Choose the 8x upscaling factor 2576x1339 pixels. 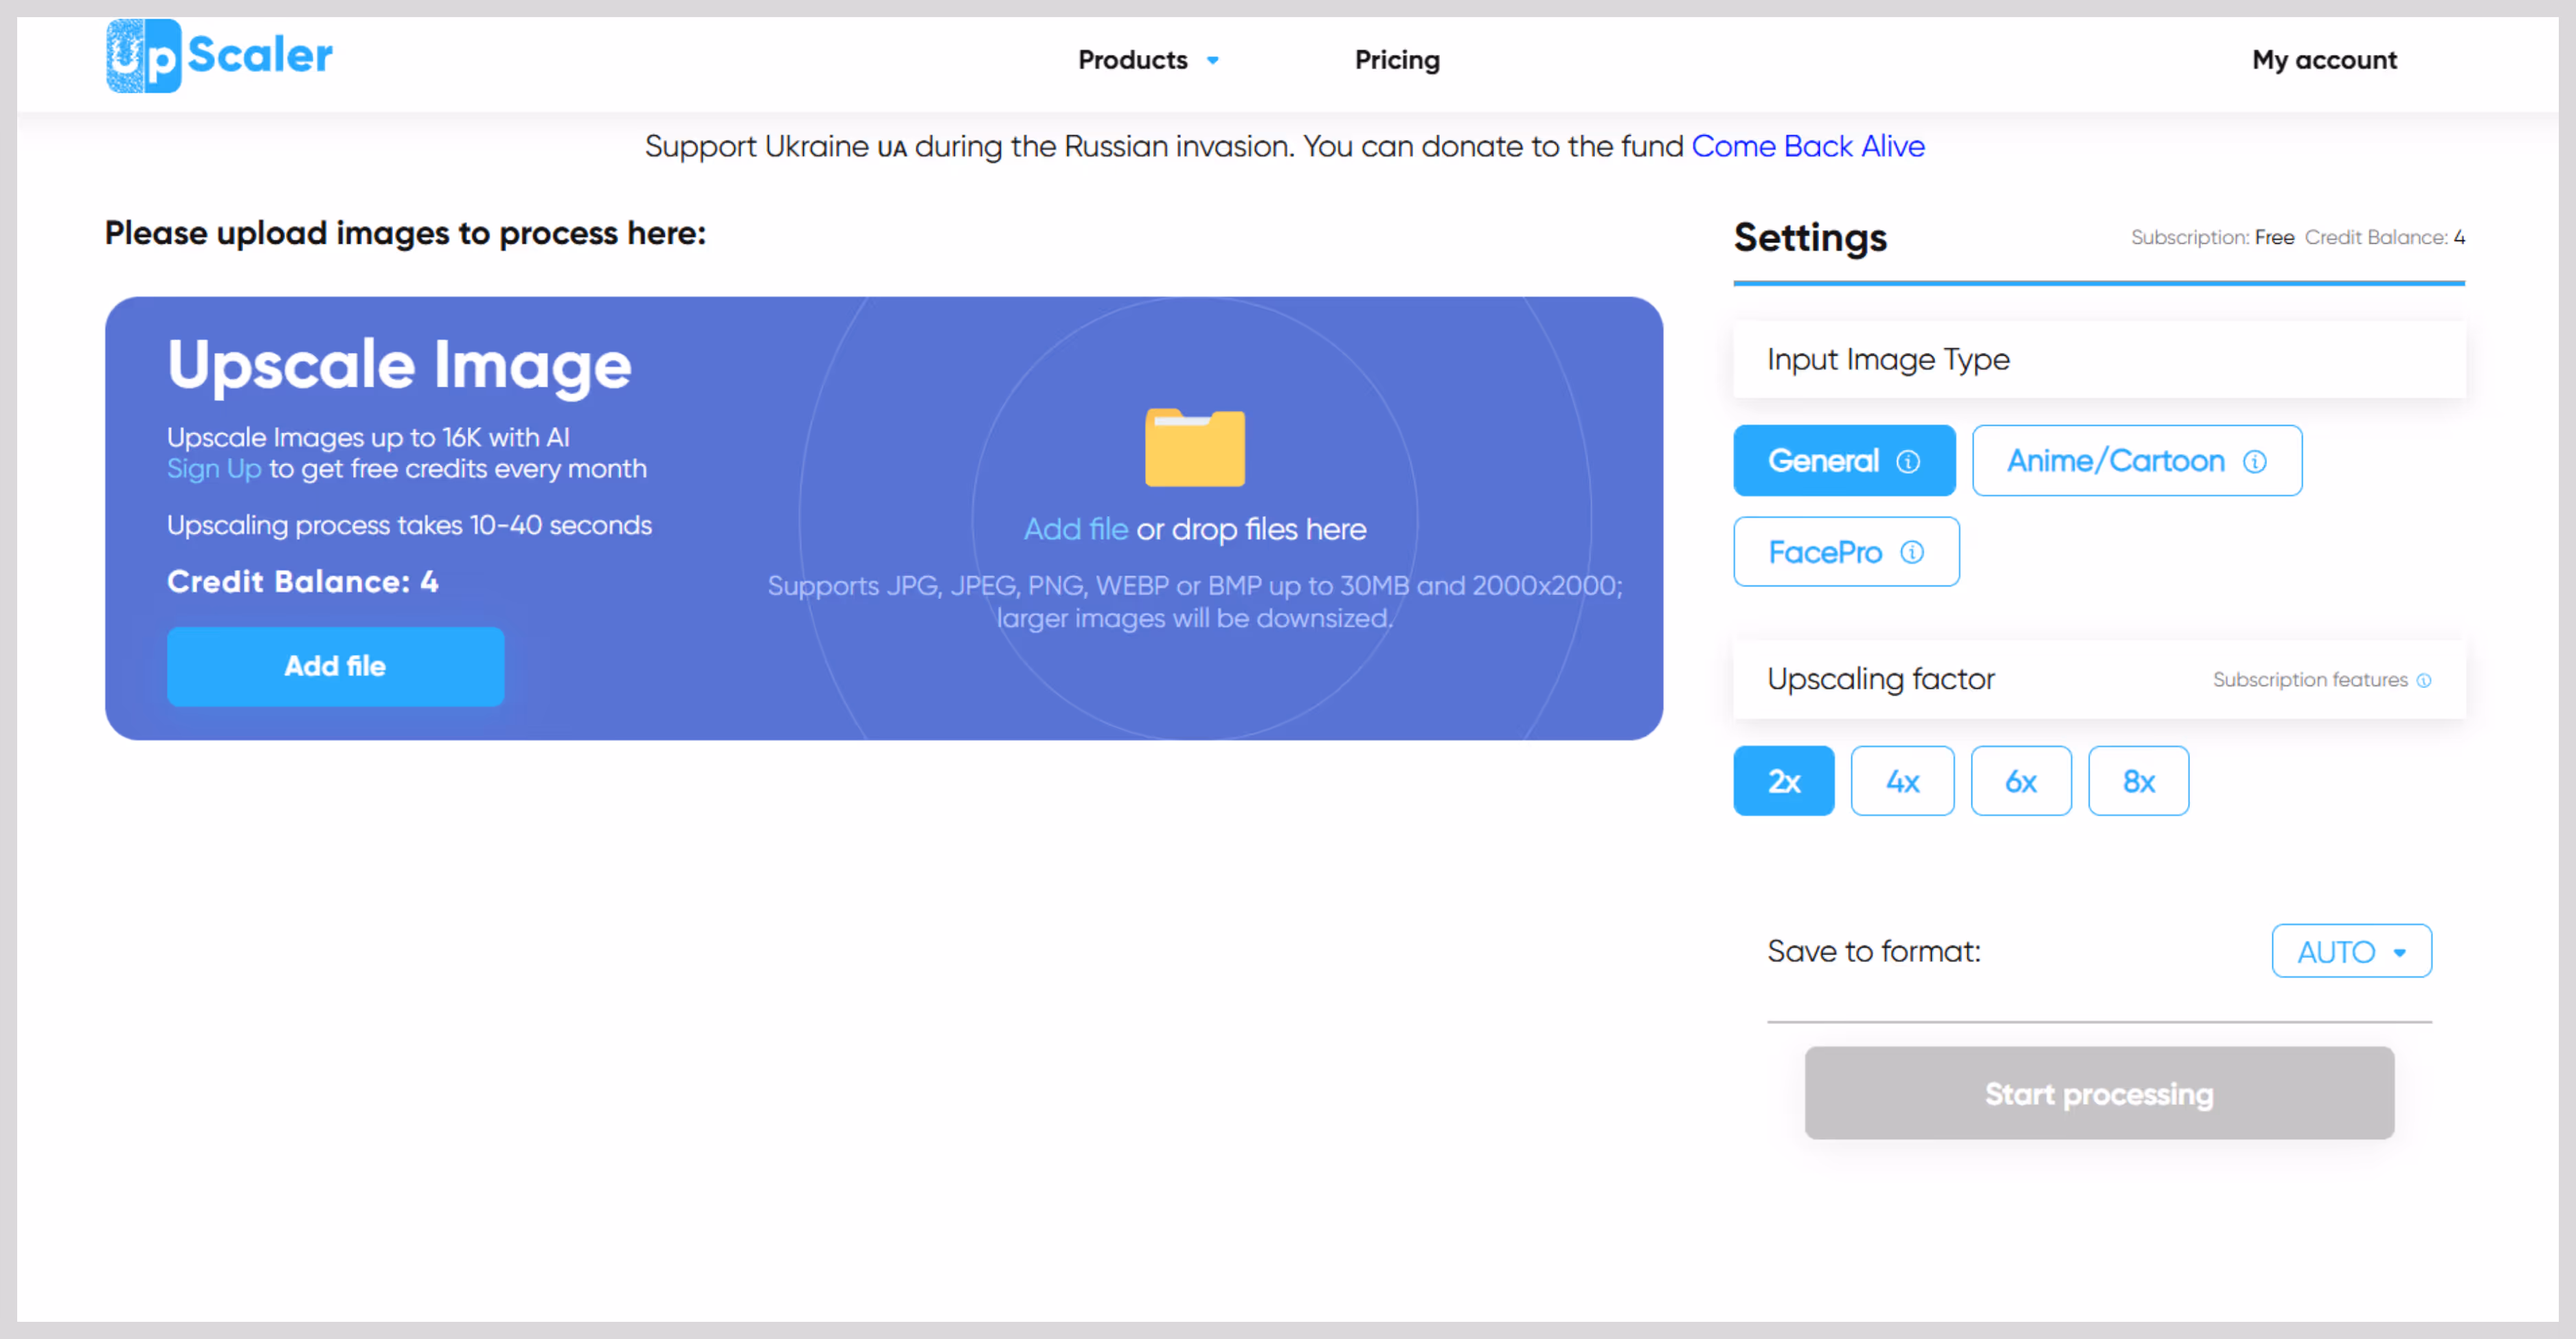click(2138, 781)
